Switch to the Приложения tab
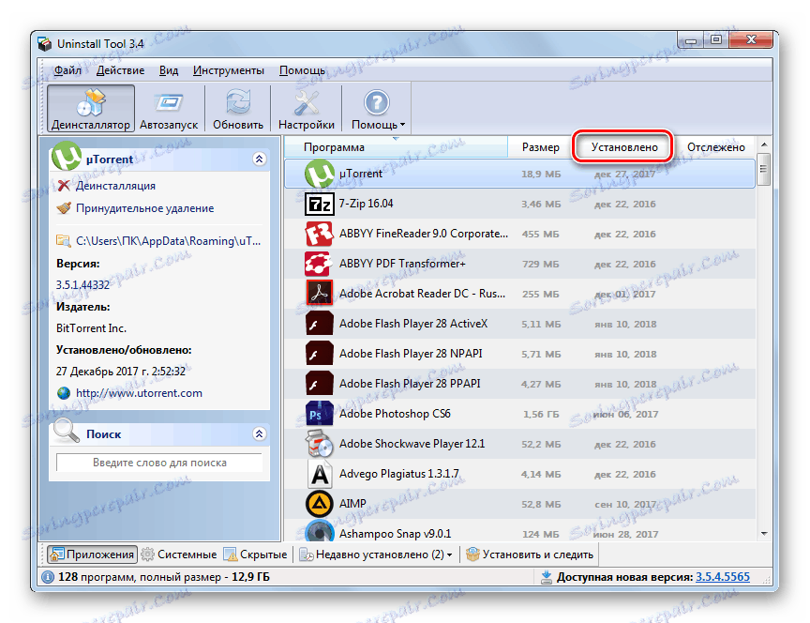This screenshot has height=623, width=810. [93, 555]
